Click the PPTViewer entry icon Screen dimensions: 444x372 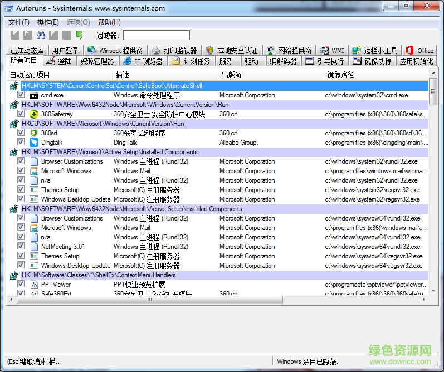click(34, 285)
